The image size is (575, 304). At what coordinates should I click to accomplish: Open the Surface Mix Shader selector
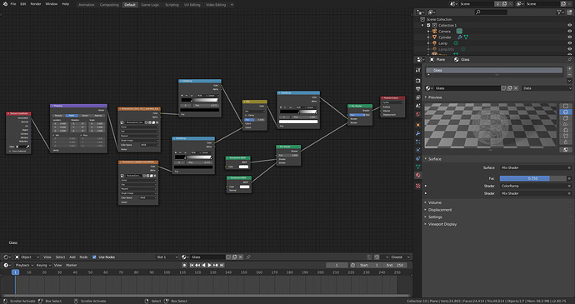(532, 167)
